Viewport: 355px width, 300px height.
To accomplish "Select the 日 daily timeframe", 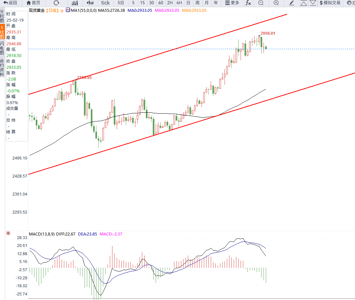I will [x=188, y=3].
